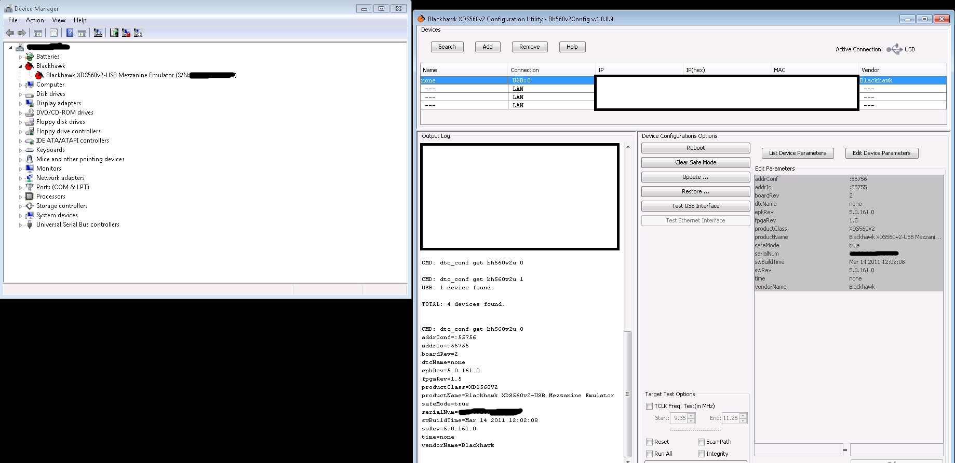Check the Integrity test option

[x=701, y=454]
